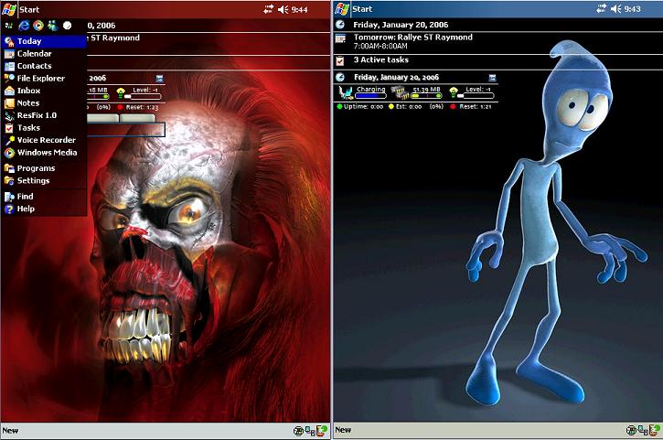This screenshot has height=440, width=663.
Task: Open connectivity icon on right screen title bar
Action: click(601, 8)
